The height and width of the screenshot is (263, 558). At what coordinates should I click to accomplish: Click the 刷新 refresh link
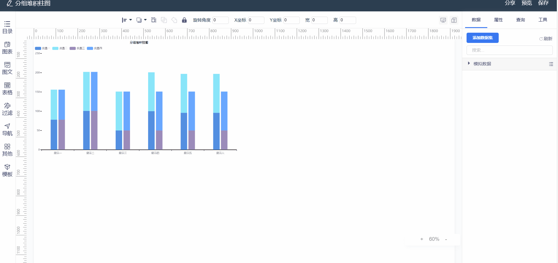[x=546, y=39]
